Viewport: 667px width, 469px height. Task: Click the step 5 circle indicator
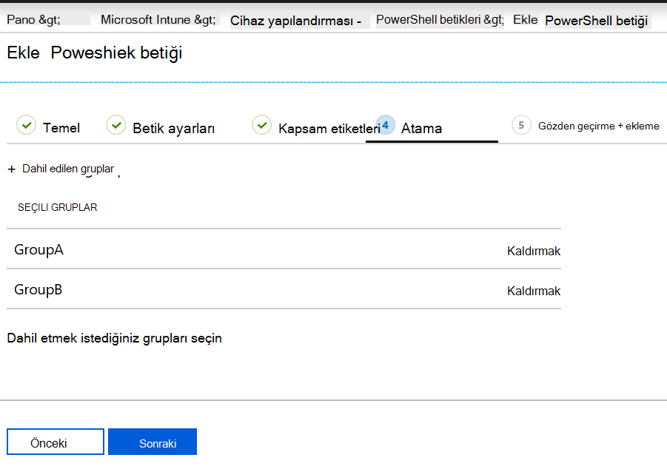click(x=520, y=125)
